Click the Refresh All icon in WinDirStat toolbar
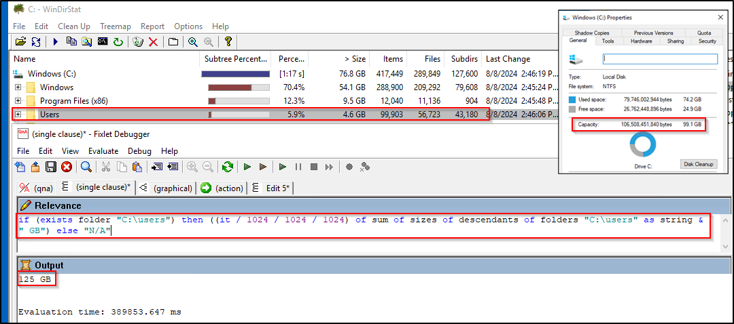Image resolution: width=734 pixels, height=324 pixels. tap(36, 41)
